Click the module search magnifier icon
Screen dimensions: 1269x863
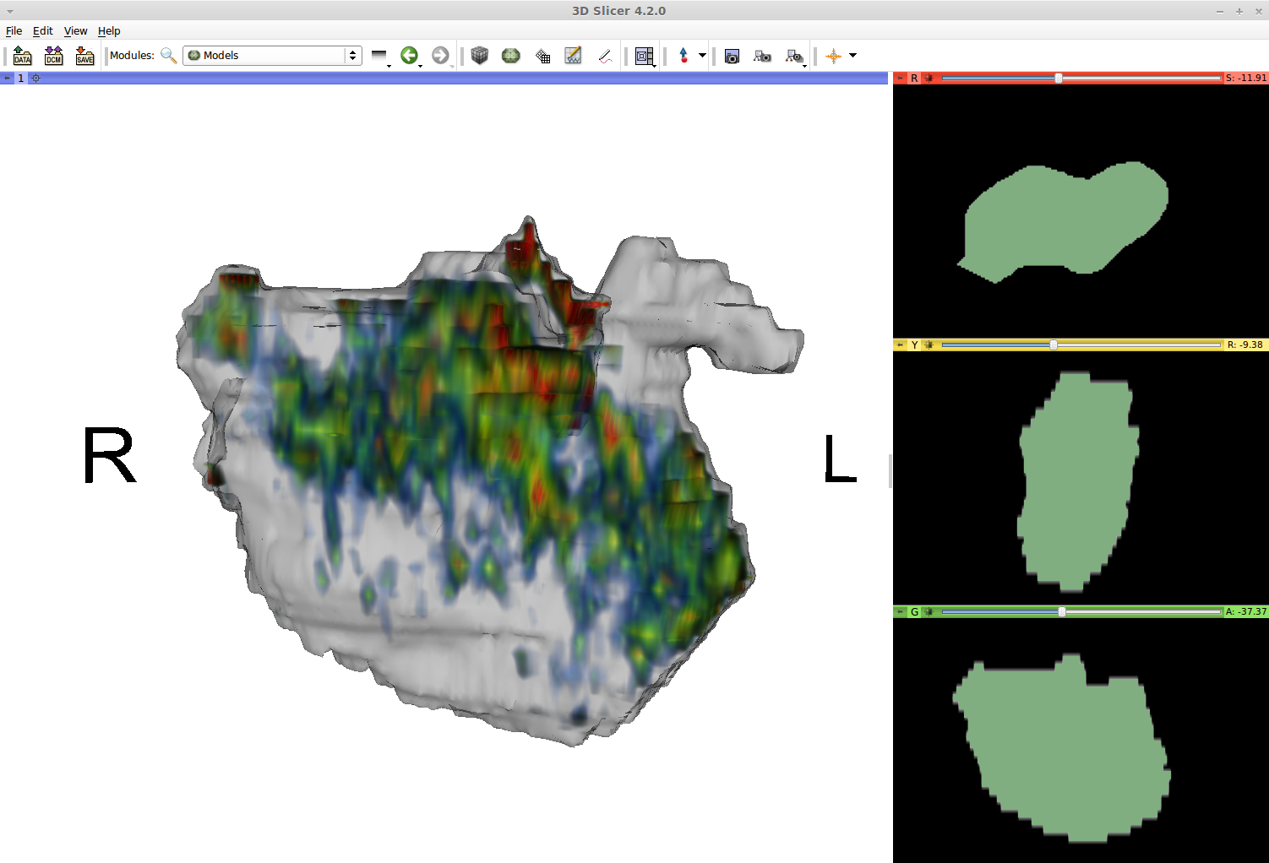(x=168, y=56)
